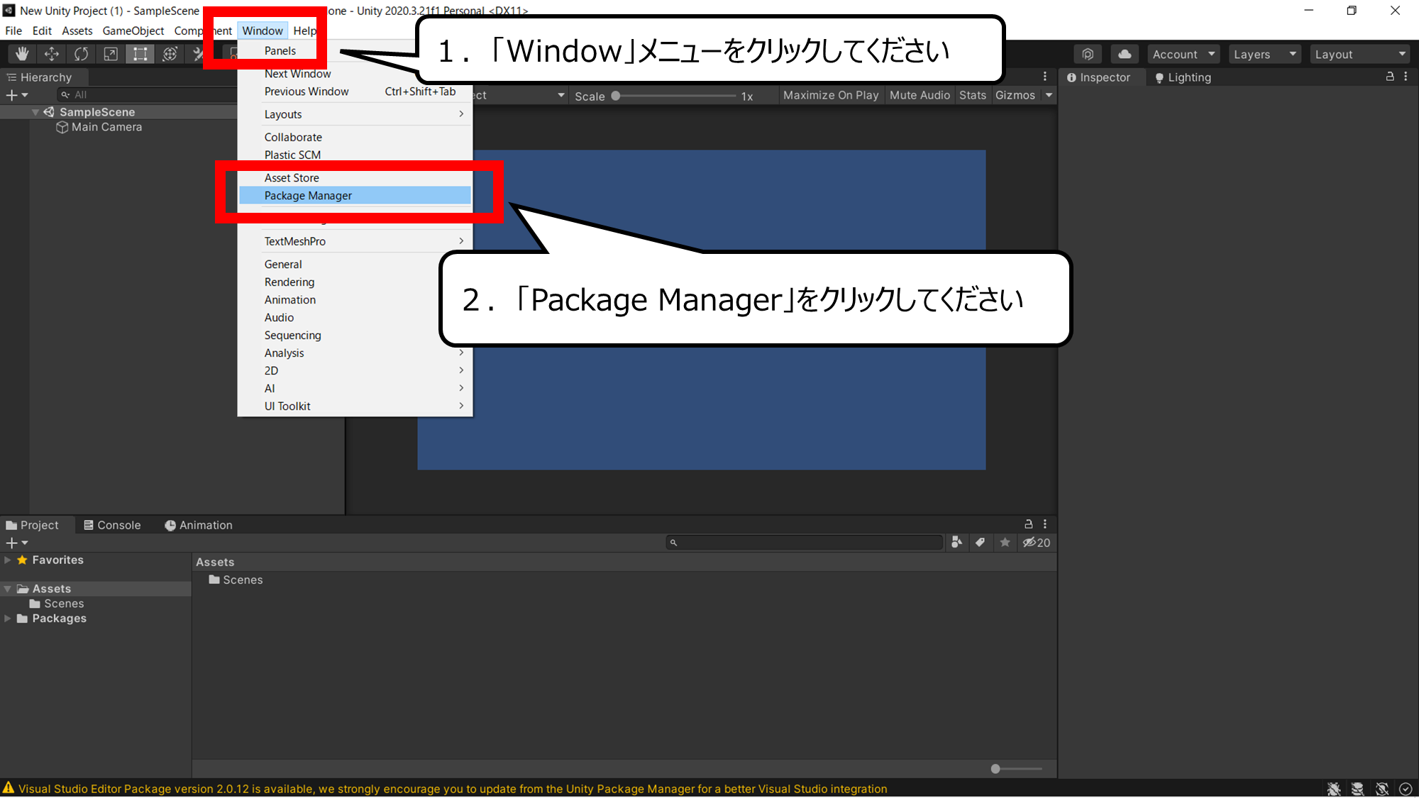
Task: Click Plastic SCM menu entry
Action: 355,155
